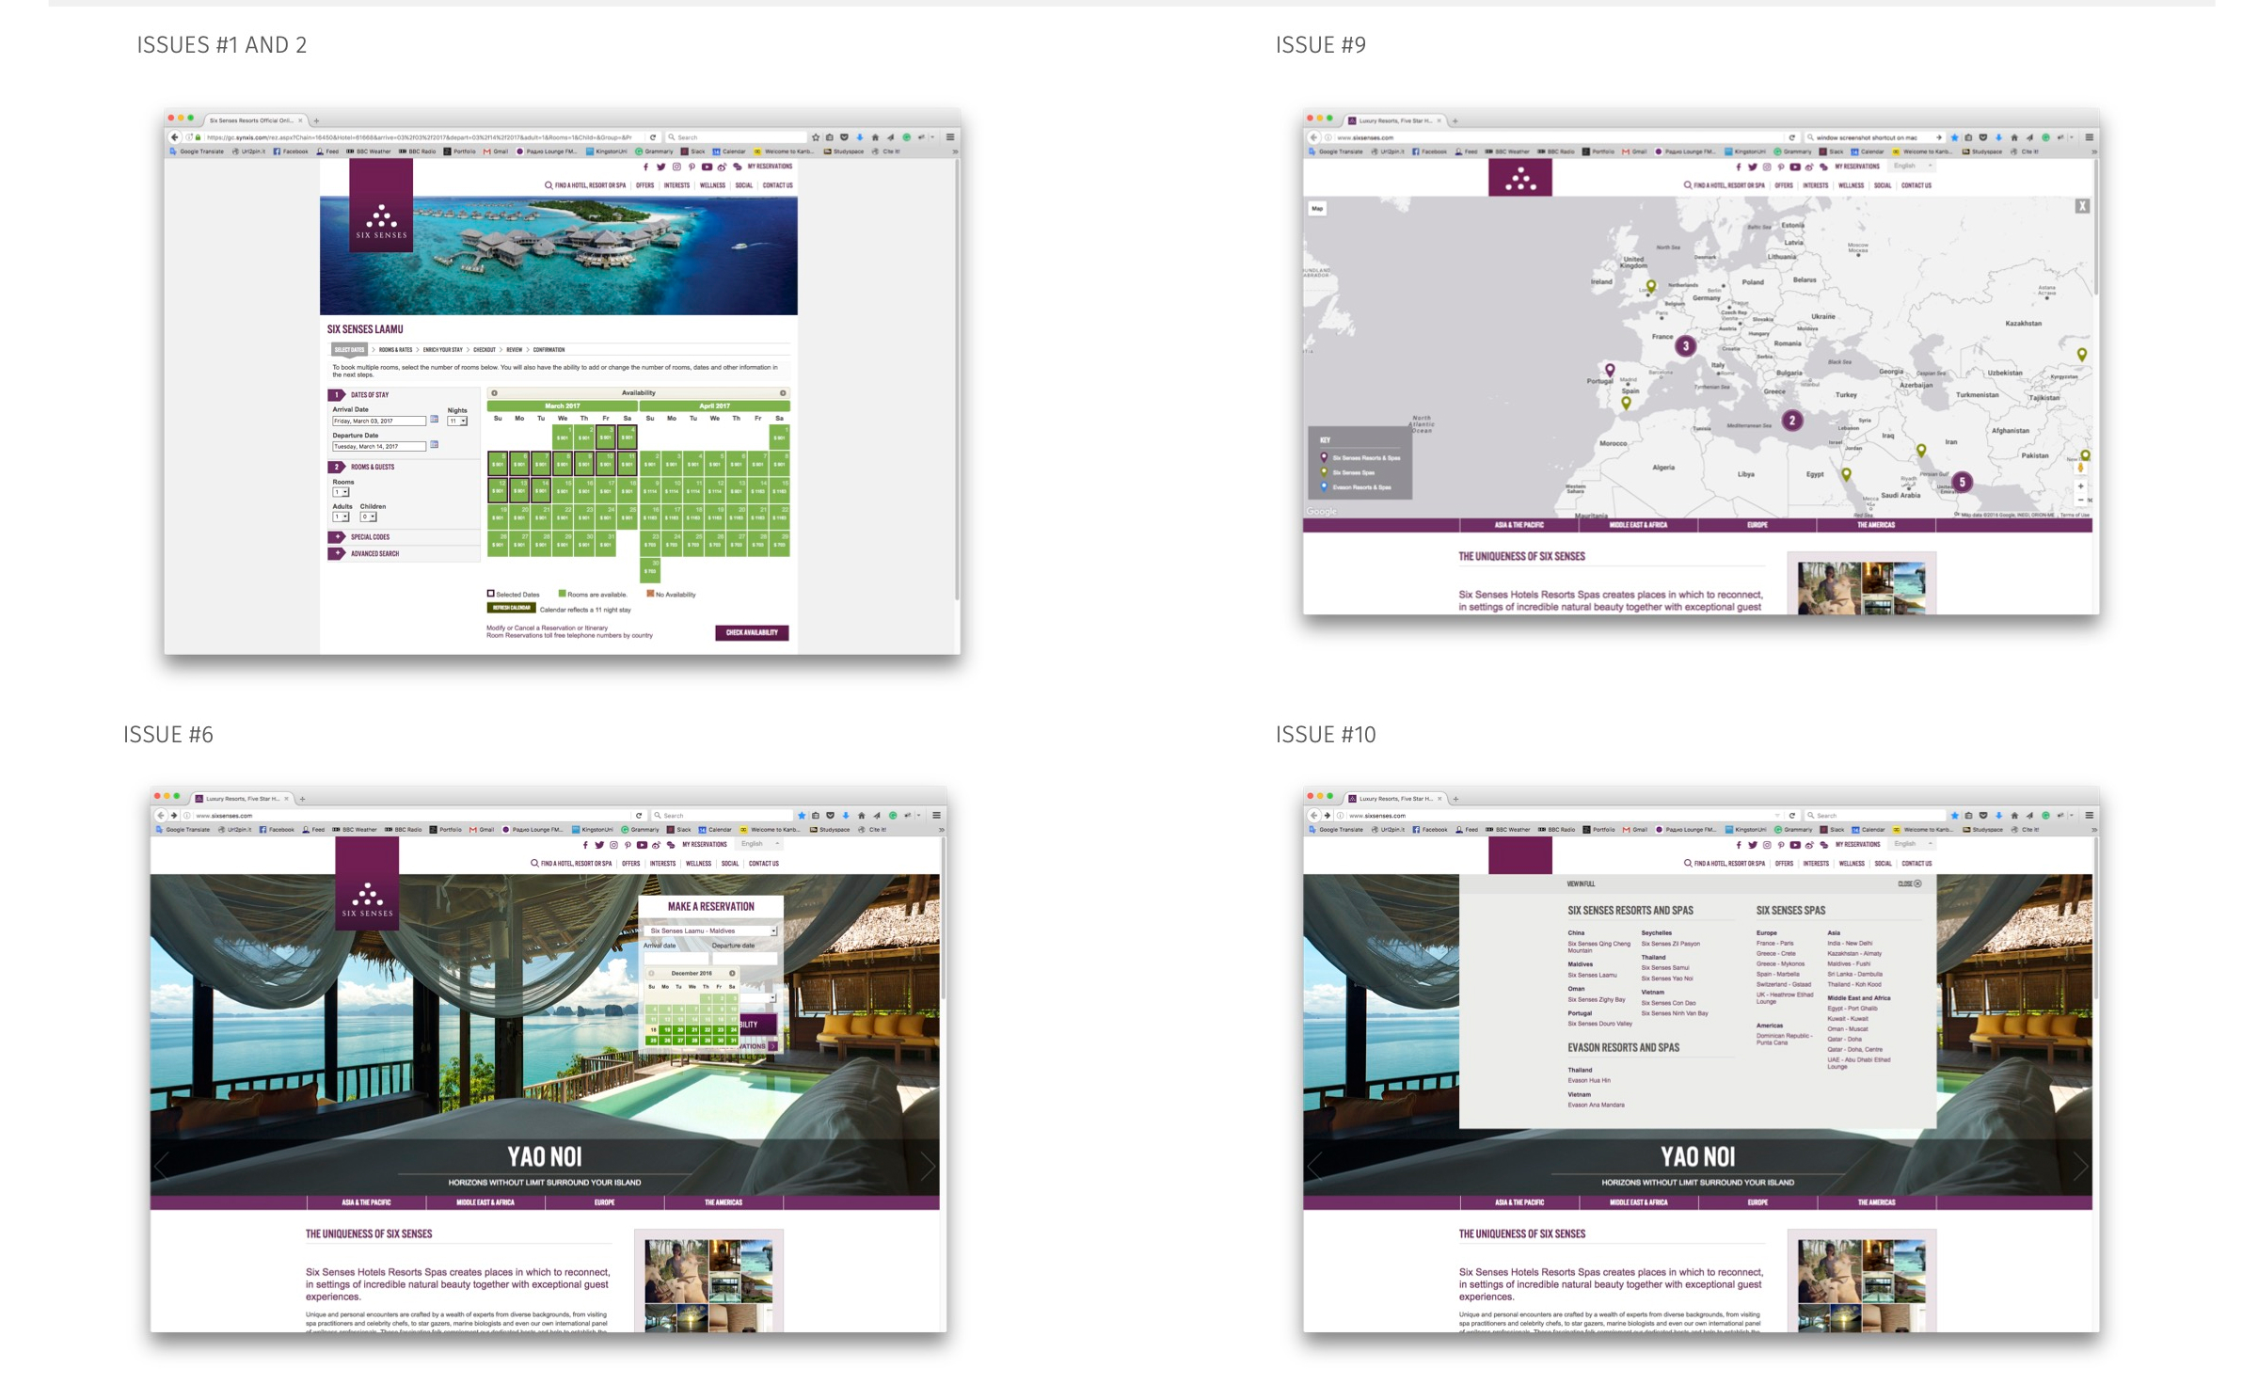Go to the next month in the Availability calendar
Image resolution: width=2258 pixels, height=1400 pixels.
[x=782, y=393]
